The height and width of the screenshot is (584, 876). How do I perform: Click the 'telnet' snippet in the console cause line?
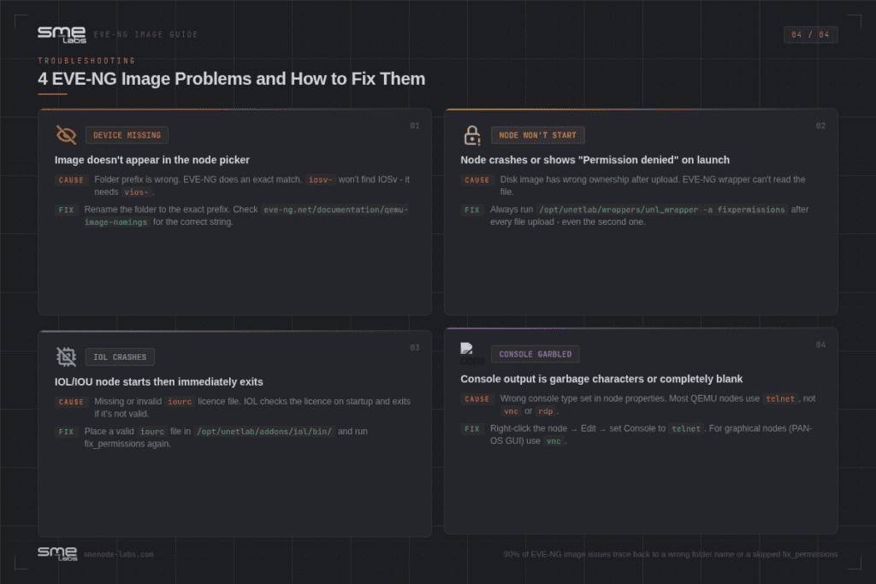point(780,398)
